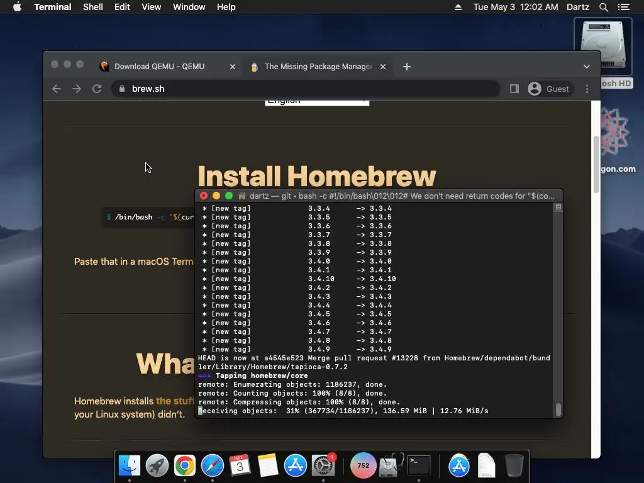Image resolution: width=644 pixels, height=483 pixels.
Task: Open Calendar from the Dock
Action: click(x=240, y=465)
